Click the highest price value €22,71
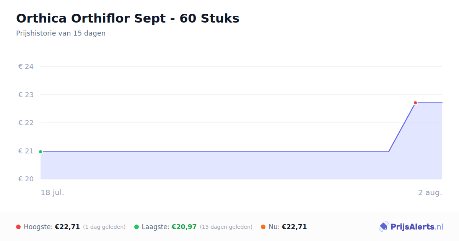459x241 pixels. [x=67, y=227]
